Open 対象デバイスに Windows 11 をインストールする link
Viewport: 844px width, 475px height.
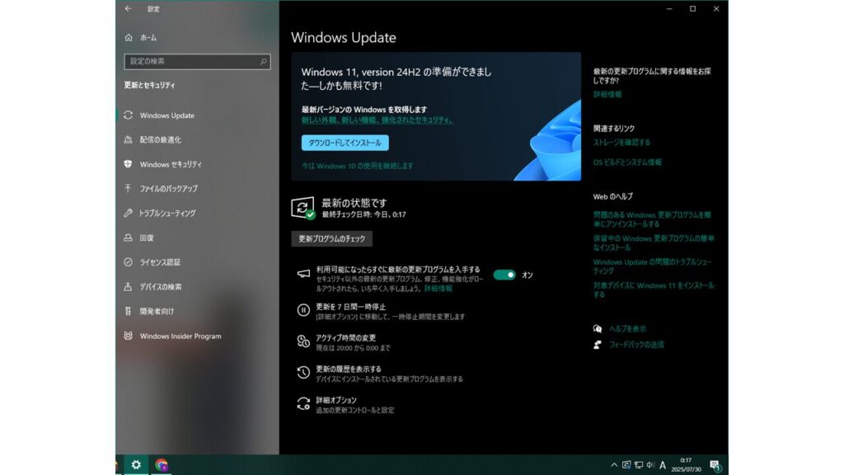[654, 289]
